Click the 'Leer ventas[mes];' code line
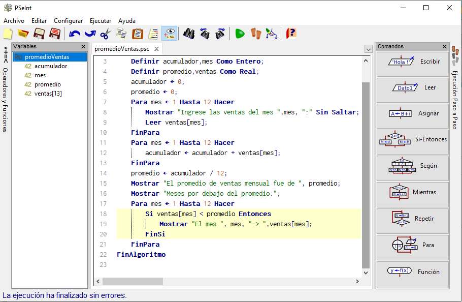The height and width of the screenshot is (302, 462). coord(176,123)
